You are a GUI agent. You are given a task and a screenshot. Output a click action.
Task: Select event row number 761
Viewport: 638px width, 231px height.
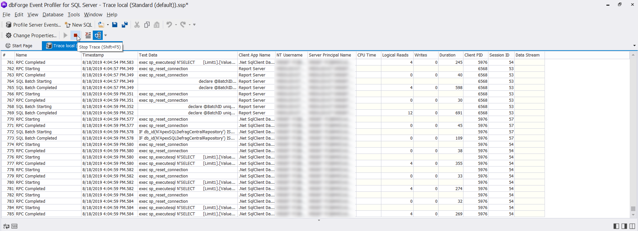[273, 62]
